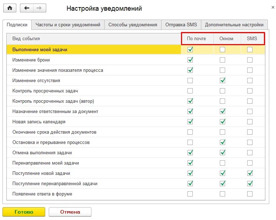Close the Настройка уведомлений window
The image size is (276, 220).
point(273,7)
